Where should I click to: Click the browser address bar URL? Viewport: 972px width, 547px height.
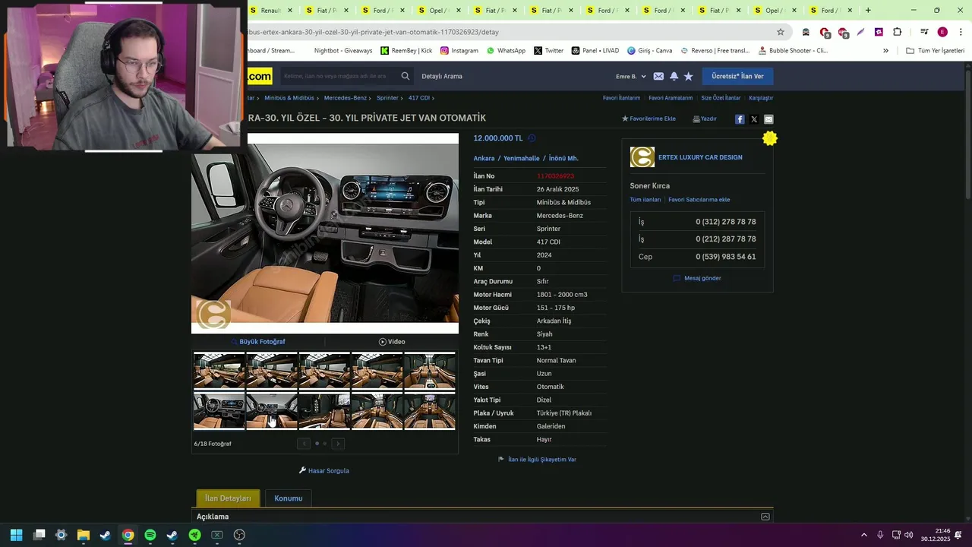374,32
